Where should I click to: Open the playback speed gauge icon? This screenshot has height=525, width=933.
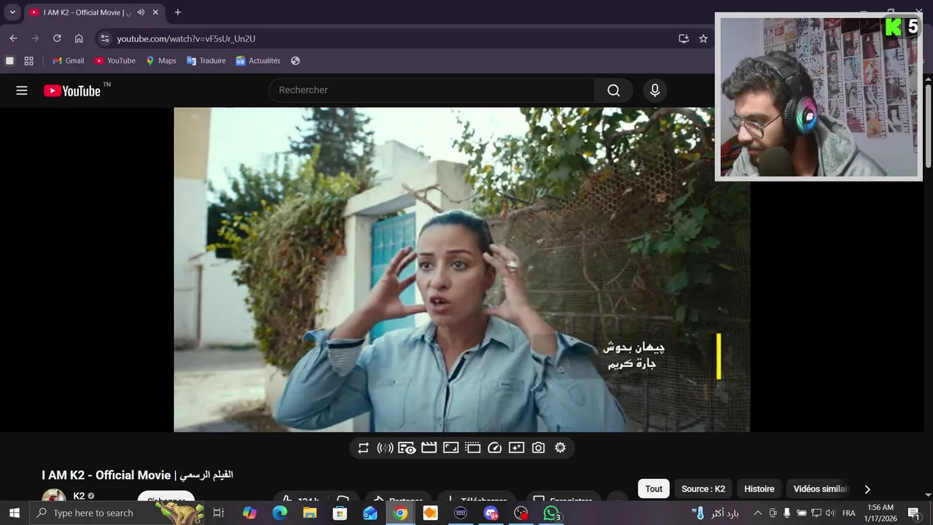point(494,448)
